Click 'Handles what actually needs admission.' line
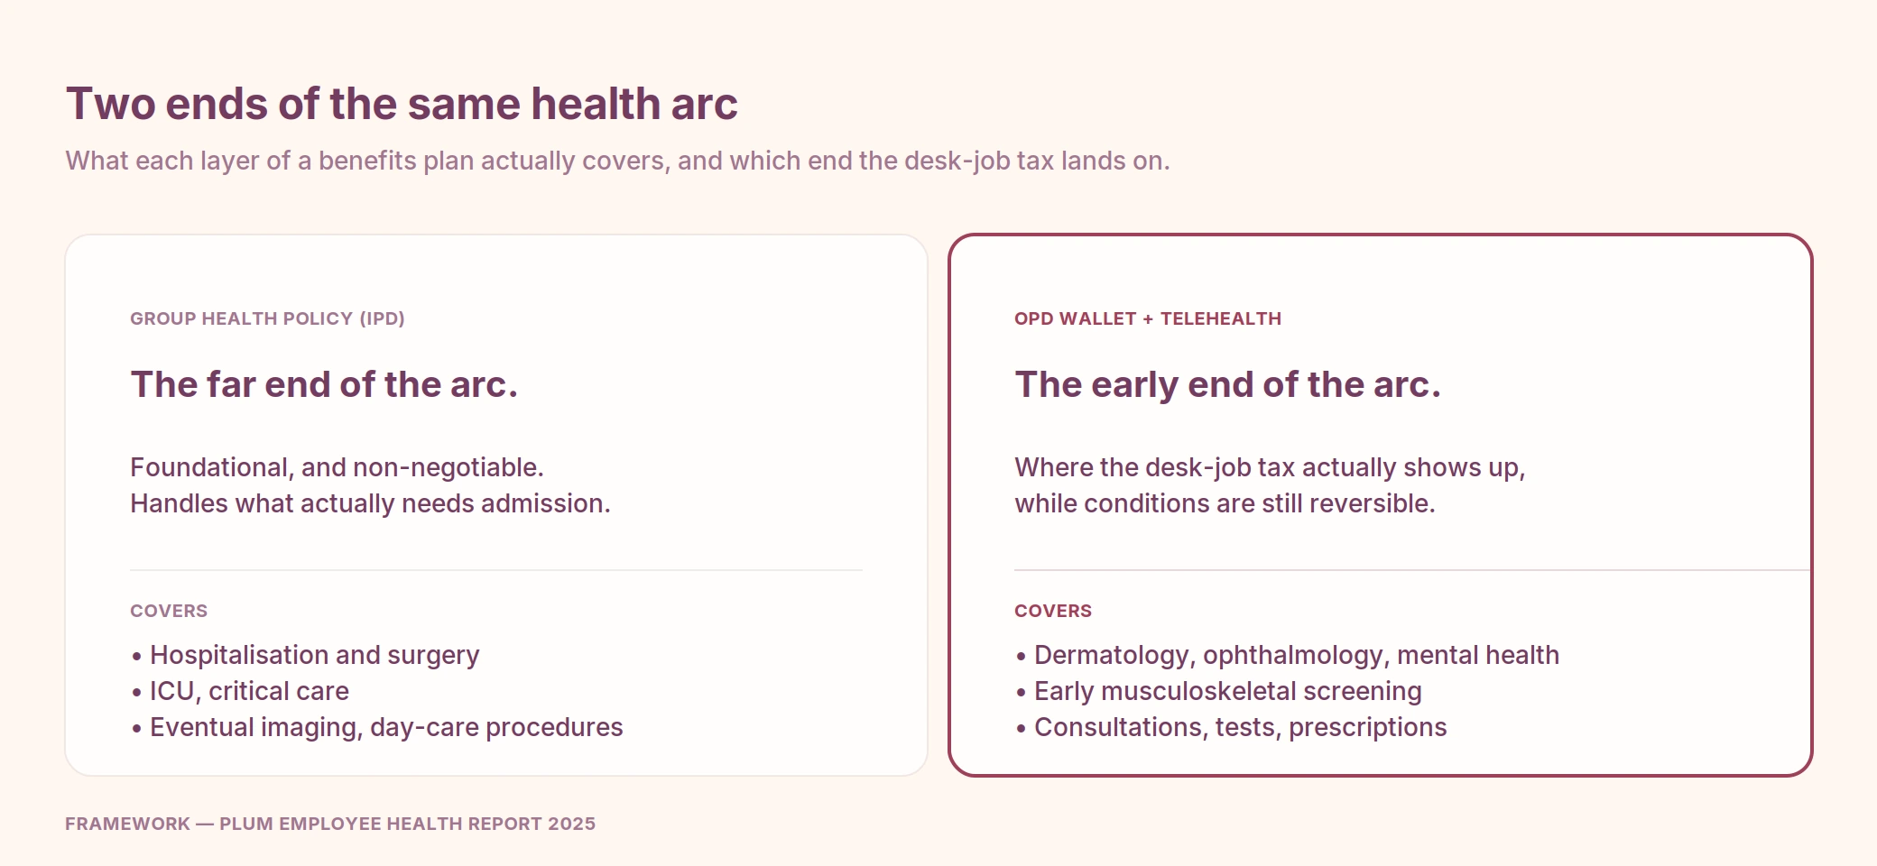 (x=370, y=503)
